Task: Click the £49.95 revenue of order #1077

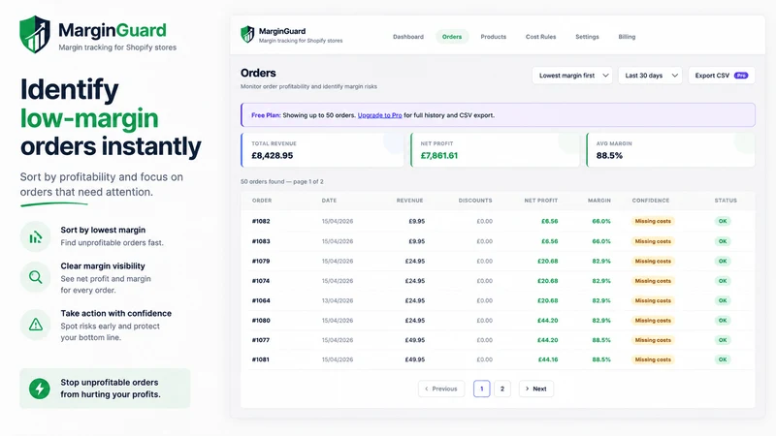Action: coord(415,340)
